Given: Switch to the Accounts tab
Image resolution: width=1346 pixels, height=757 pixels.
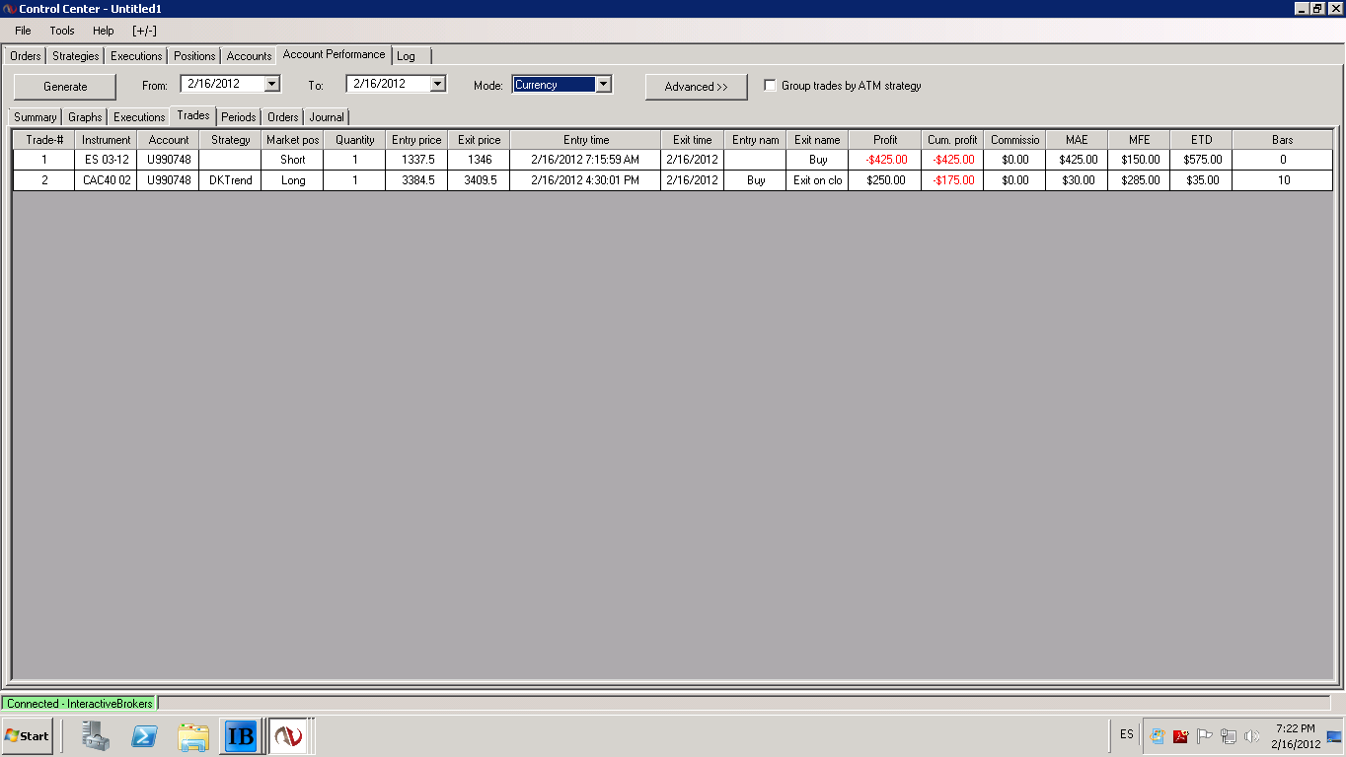Looking at the screenshot, I should [x=249, y=56].
